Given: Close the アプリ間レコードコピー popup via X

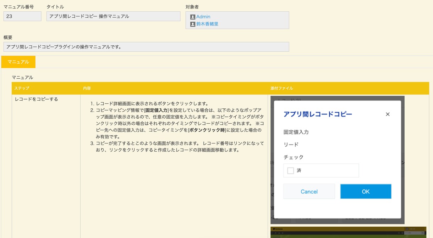Looking at the screenshot, I should coord(388,114).
